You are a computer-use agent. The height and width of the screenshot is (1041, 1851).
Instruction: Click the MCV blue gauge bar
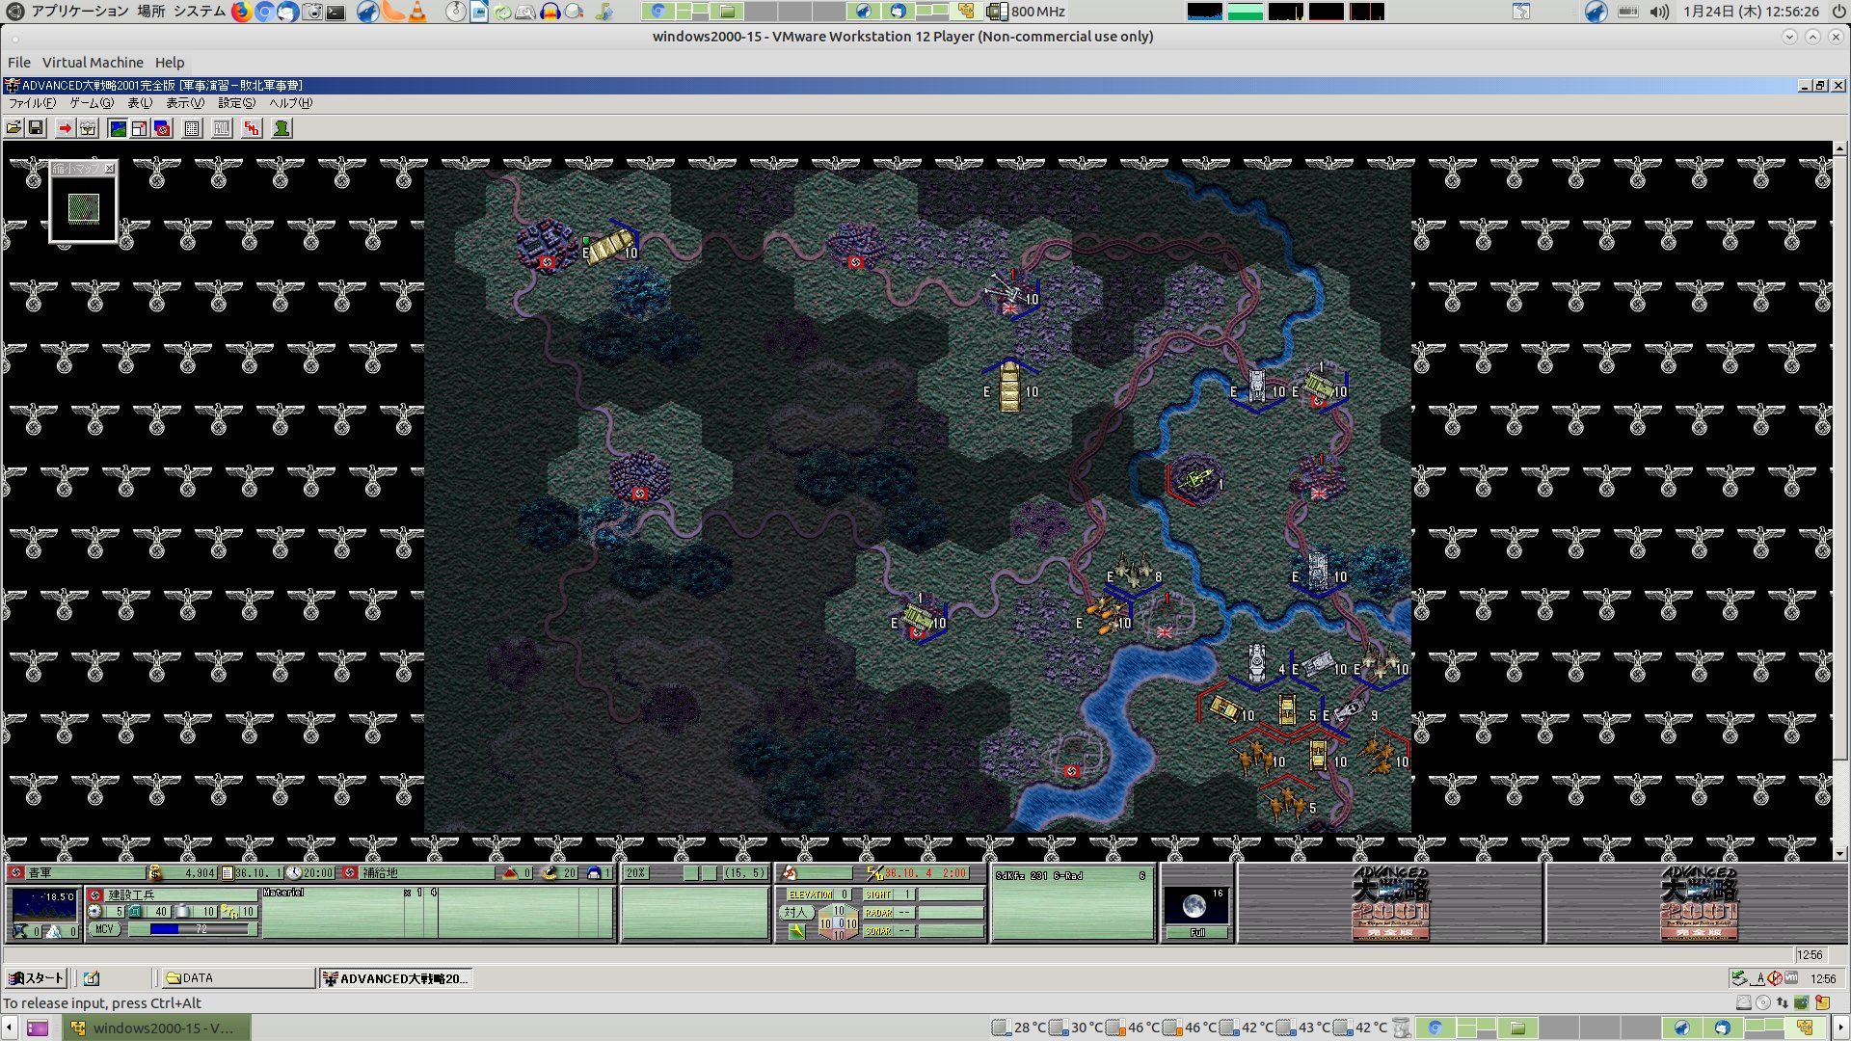[191, 929]
